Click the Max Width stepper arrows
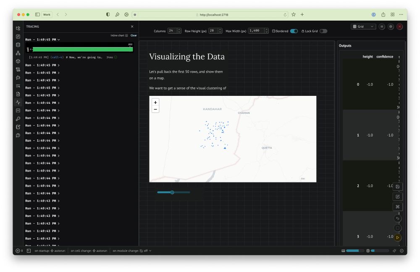Image resolution: width=420 pixels, height=272 pixels. coord(266,31)
